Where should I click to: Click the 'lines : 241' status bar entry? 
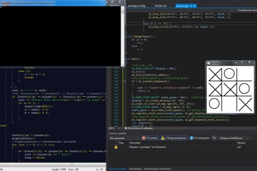coord(73,169)
